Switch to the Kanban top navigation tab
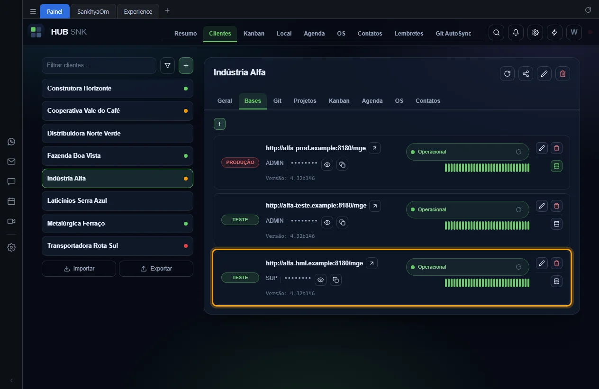Screen dimensions: 599x389 [x=254, y=34]
